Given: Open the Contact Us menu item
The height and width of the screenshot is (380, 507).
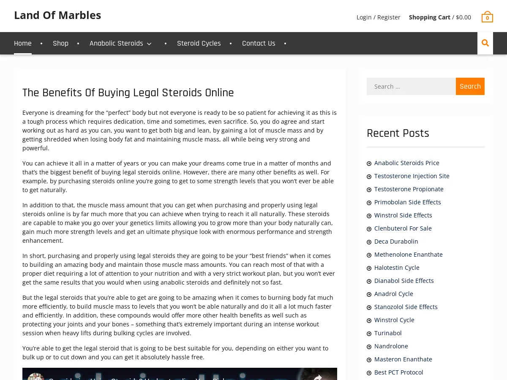Looking at the screenshot, I should pyautogui.click(x=259, y=43).
